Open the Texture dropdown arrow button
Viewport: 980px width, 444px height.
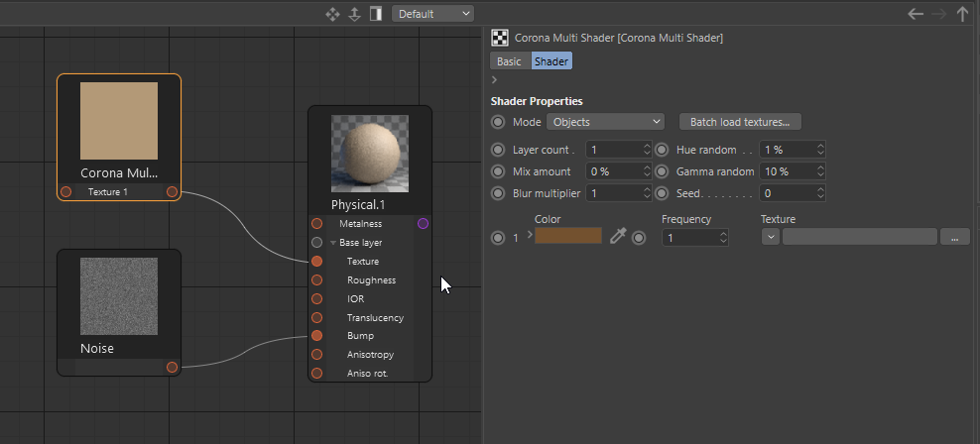770,237
